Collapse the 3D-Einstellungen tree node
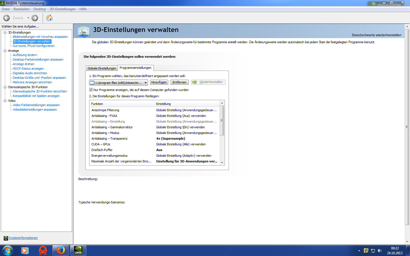The image size is (410, 256). pyautogui.click(x=5, y=32)
